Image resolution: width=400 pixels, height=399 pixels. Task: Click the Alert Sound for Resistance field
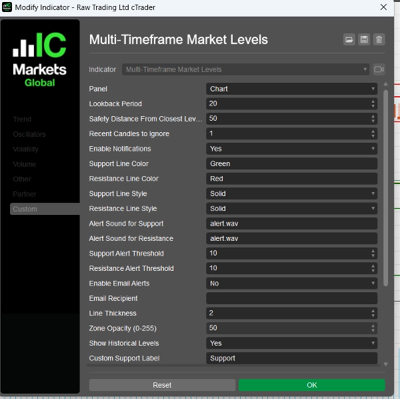291,238
